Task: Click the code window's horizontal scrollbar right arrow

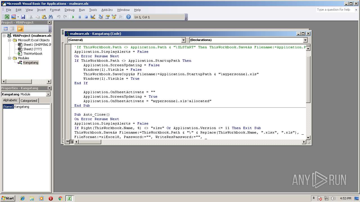Action: coord(304,142)
